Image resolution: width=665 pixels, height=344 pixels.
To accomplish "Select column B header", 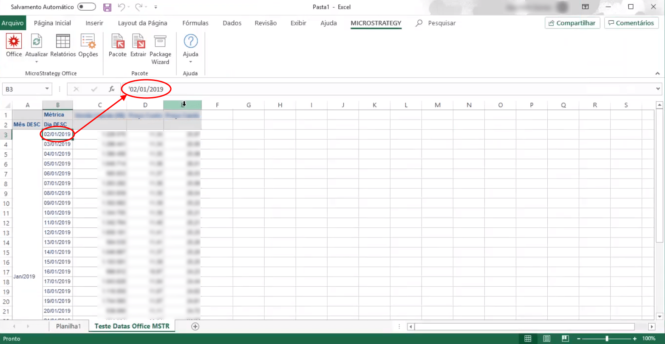I will coord(57,105).
